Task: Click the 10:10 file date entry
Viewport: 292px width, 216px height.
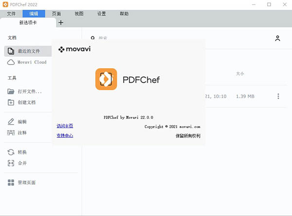Action: [x=216, y=97]
